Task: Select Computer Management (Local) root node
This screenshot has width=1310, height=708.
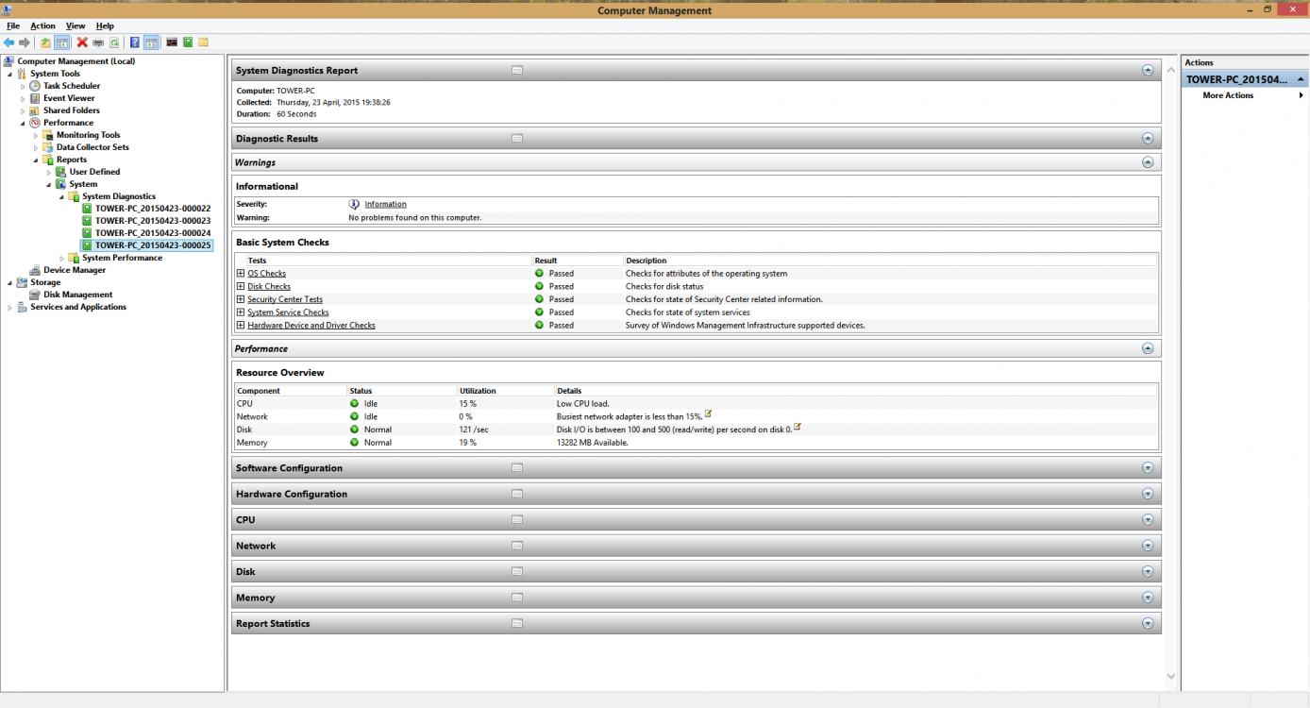Action: (76, 61)
